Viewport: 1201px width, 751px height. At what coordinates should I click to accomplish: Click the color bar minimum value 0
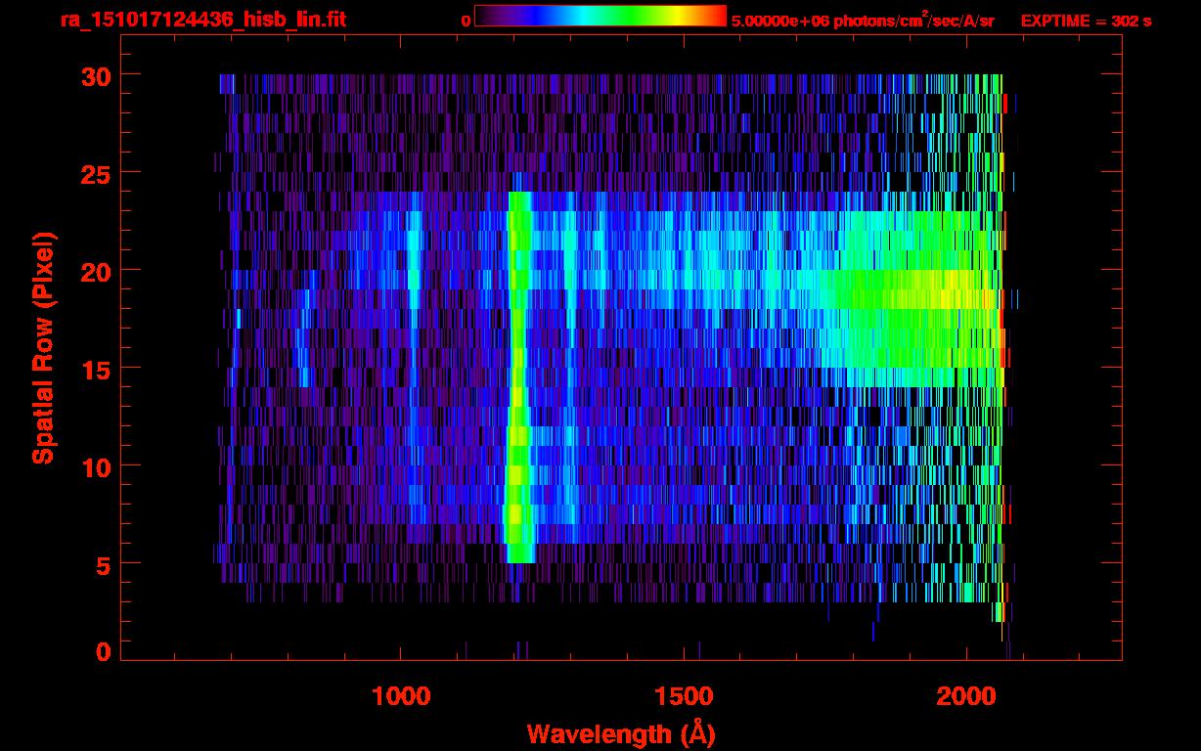467,21
